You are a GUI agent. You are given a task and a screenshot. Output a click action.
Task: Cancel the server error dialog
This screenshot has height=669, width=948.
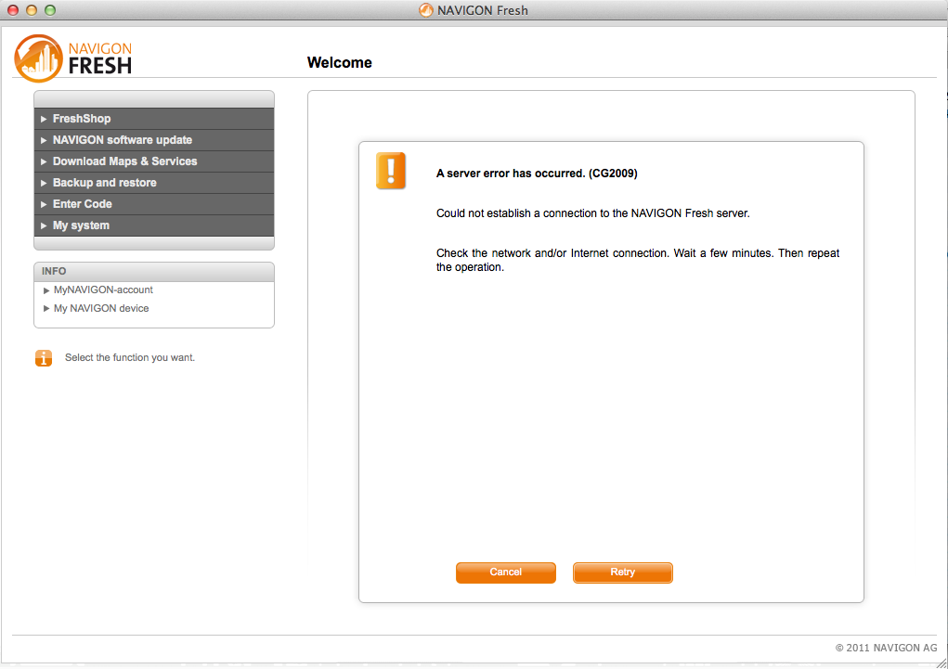(x=505, y=573)
